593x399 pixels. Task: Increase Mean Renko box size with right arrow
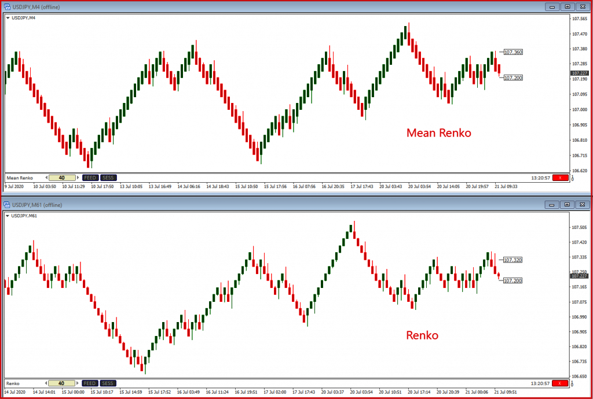pos(79,178)
